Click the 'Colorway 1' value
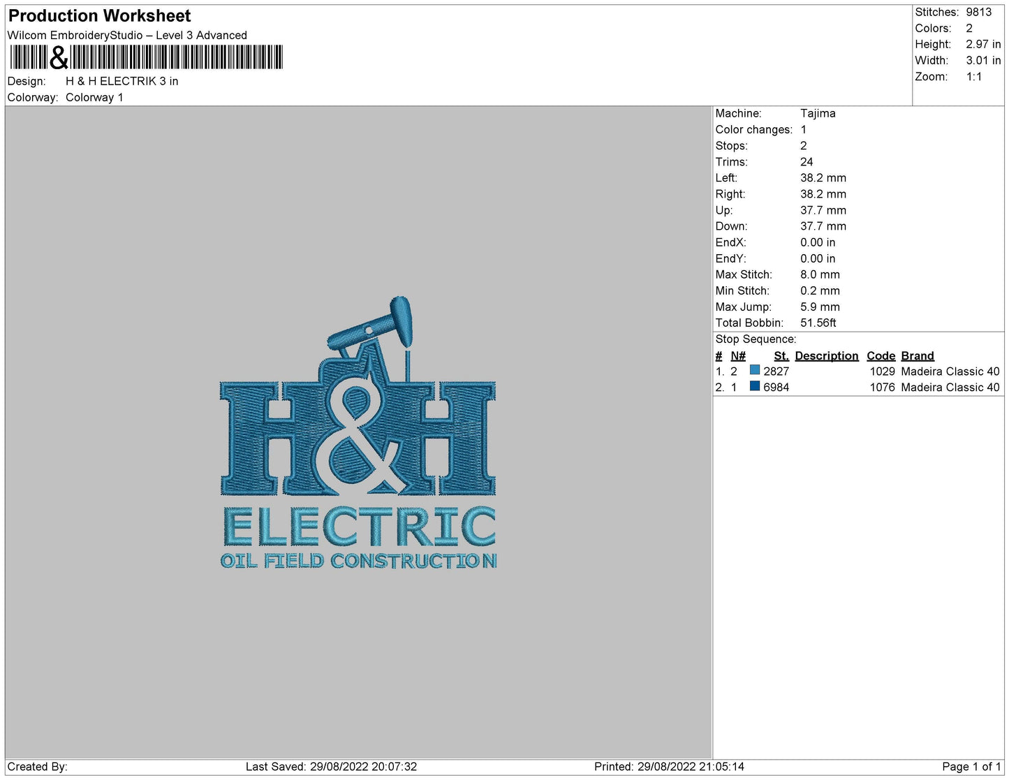The height and width of the screenshot is (780, 1009). click(94, 97)
